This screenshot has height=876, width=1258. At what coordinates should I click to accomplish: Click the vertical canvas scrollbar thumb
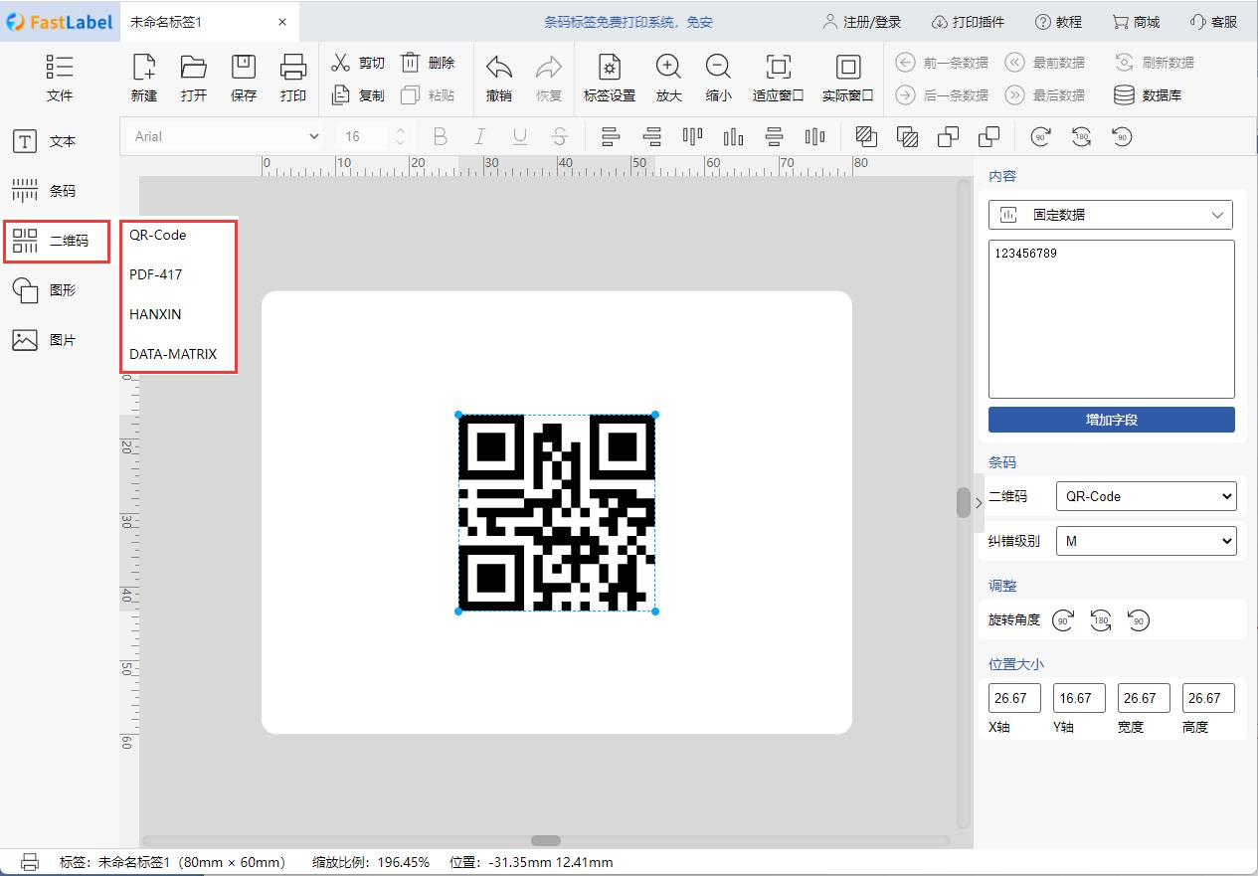pos(963,502)
